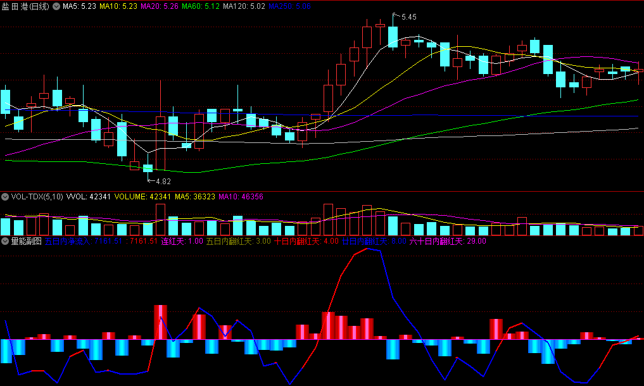Viewport: 644px width, 386px height.
Task: Click the 六十日内翻红天: 29.00 label
Action: click(448, 241)
